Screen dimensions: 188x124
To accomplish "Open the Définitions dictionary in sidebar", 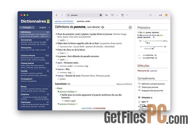I will click(35, 34).
